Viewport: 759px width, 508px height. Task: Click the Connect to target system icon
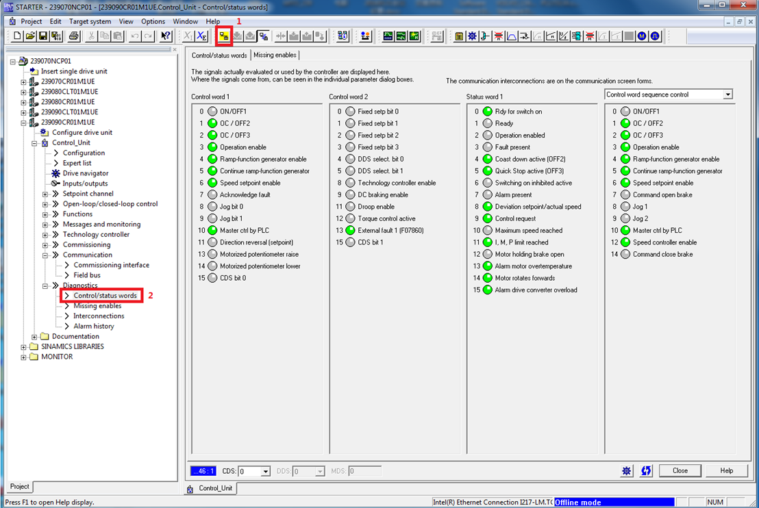[224, 36]
